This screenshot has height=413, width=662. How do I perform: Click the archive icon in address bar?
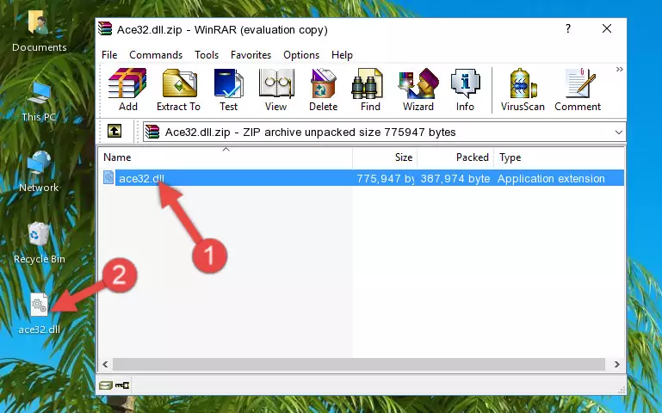[x=152, y=132]
